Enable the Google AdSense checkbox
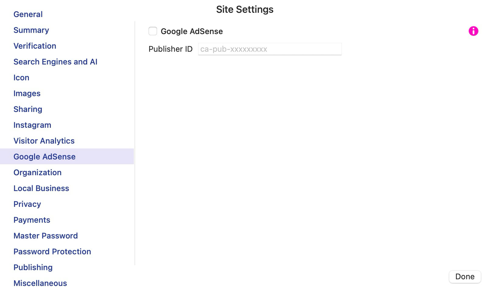490x289 pixels. pos(153,31)
